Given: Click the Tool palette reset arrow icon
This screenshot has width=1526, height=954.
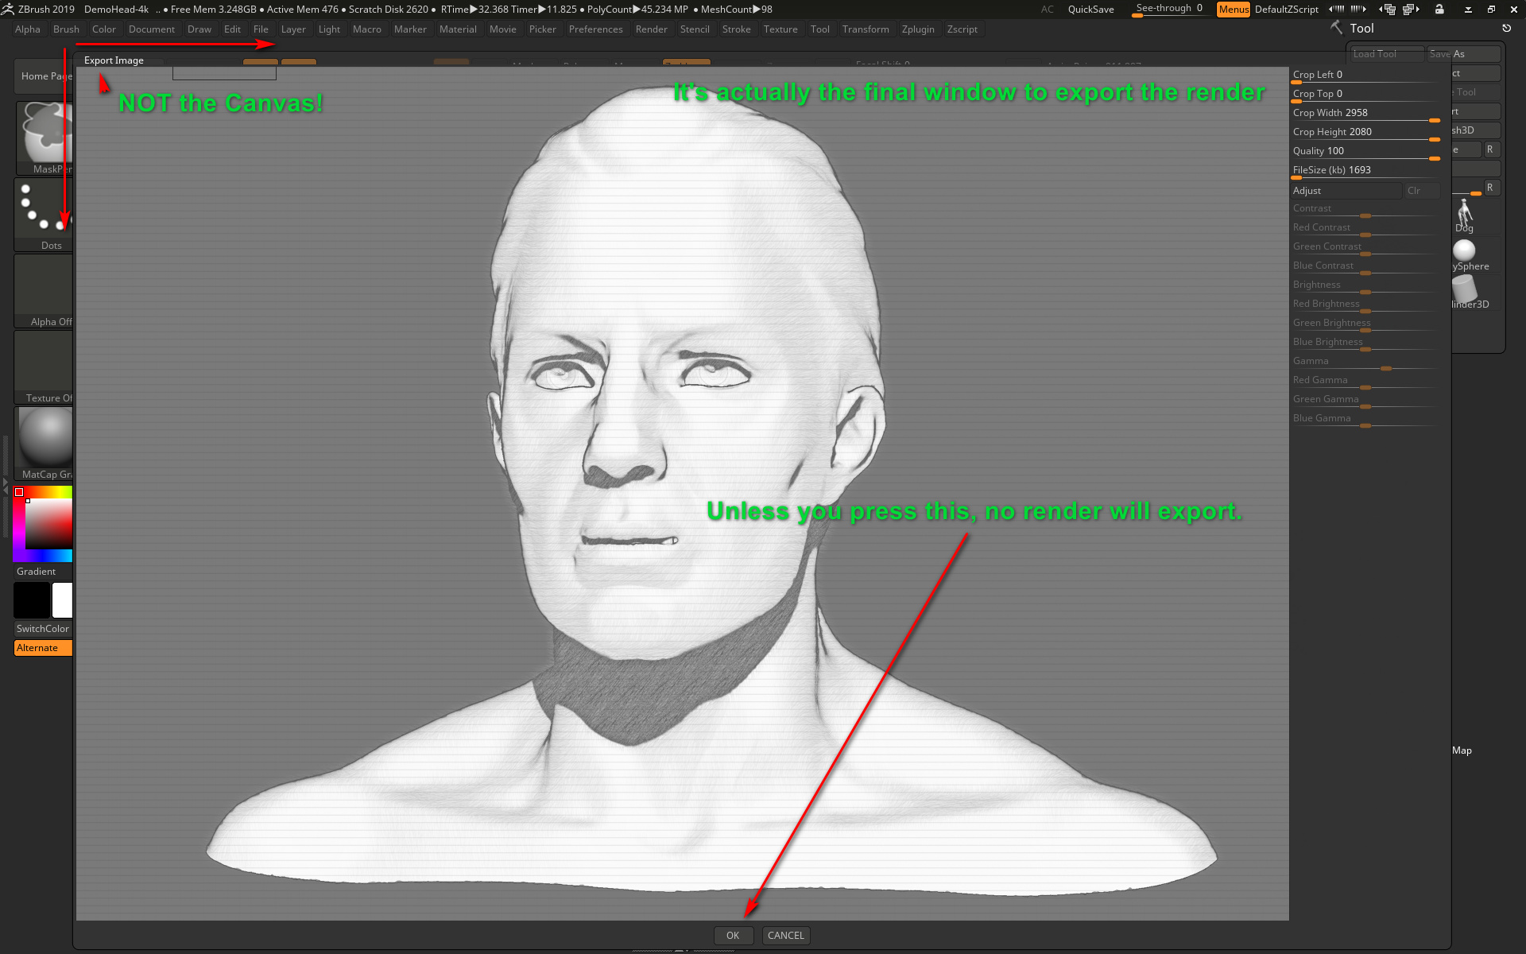Looking at the screenshot, I should 1506,29.
